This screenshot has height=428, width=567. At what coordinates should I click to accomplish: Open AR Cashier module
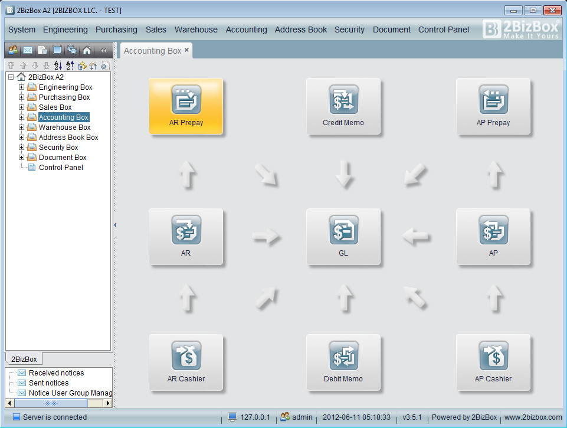coord(186,362)
